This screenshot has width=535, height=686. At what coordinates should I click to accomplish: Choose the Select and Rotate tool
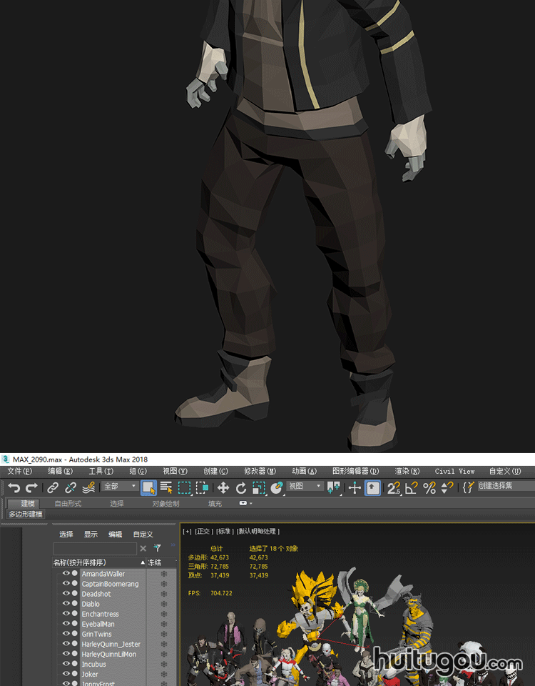pos(241,488)
